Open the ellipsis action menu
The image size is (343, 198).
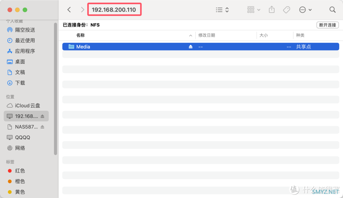[303, 10]
